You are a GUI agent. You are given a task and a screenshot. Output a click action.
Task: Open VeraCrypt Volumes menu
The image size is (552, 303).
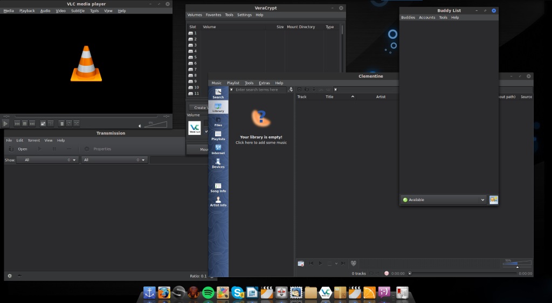195,15
